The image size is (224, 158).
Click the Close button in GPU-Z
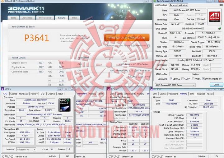[216, 85]
